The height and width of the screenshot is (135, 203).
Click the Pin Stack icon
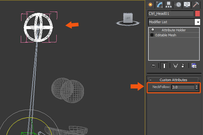coord(153,65)
